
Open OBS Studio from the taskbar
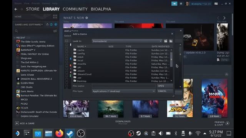pos(81,133)
